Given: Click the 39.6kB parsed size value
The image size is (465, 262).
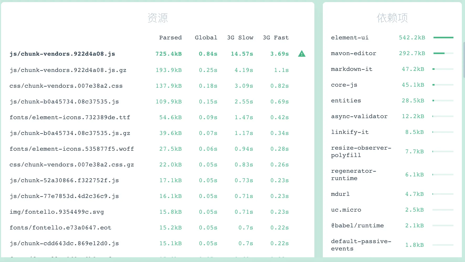Looking at the screenshot, I should (170, 133).
